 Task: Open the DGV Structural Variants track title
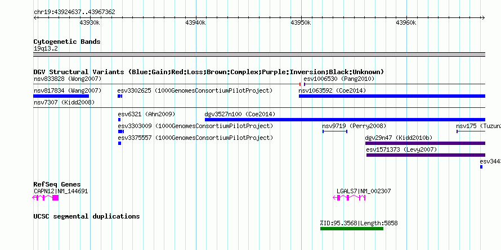[x=209, y=72]
